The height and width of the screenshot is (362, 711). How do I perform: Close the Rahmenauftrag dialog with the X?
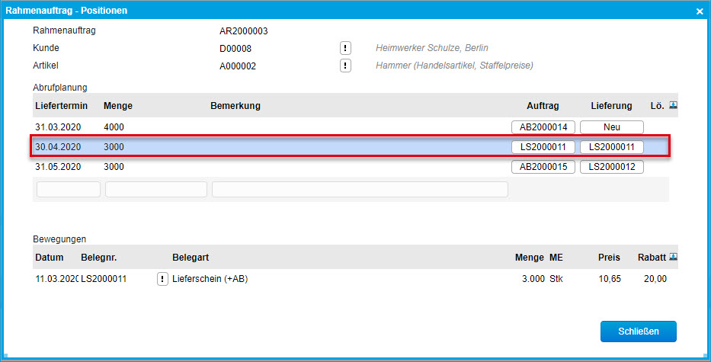700,11
